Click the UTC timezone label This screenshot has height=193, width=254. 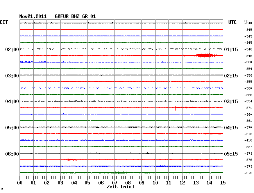coord(232,22)
